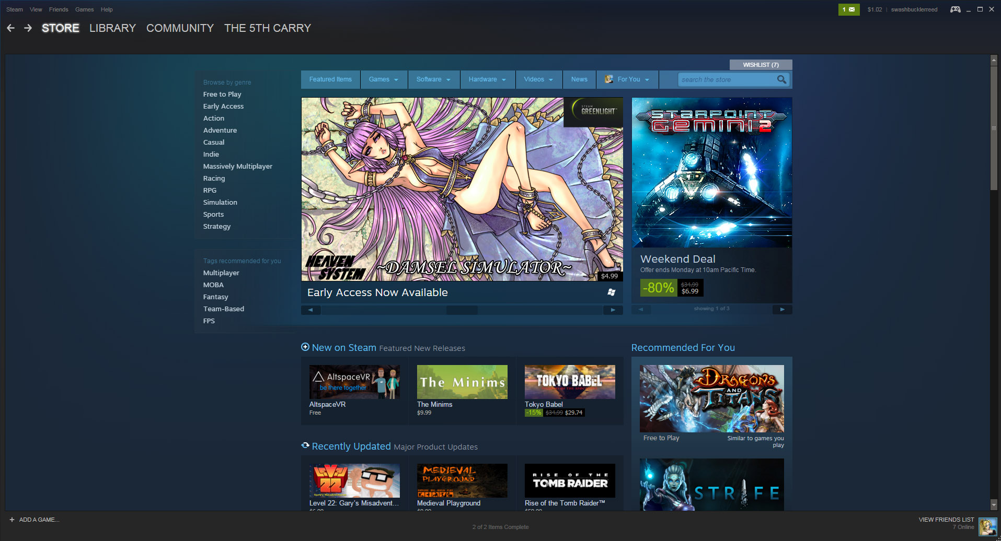1001x541 pixels.
Task: Click the refresh icon beside Recently Updated
Action: point(305,445)
